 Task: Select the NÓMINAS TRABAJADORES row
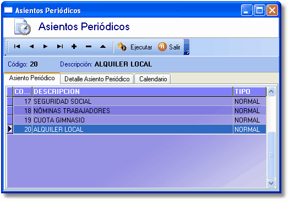(x=137, y=111)
